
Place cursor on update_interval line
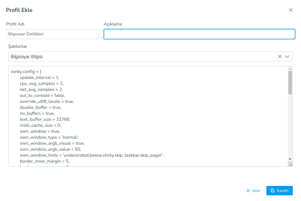[39, 77]
